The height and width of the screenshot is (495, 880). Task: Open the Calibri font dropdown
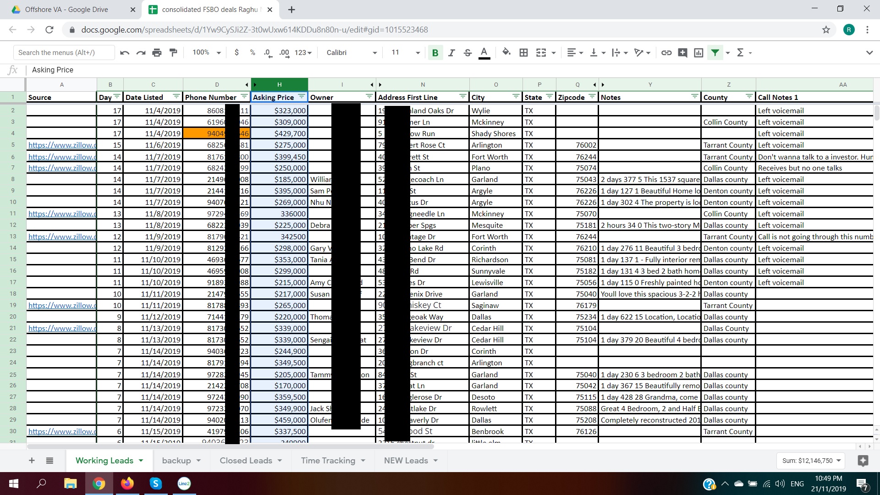[352, 53]
